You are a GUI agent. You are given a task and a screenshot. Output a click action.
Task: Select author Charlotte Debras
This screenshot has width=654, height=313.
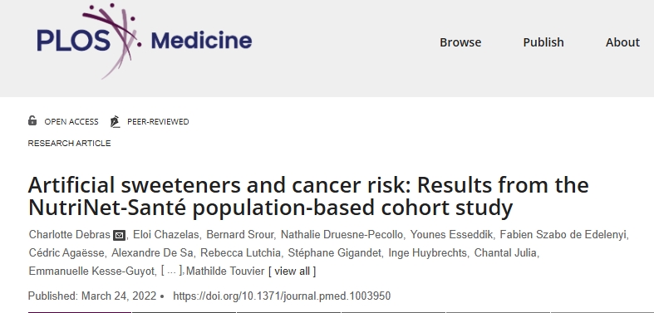(x=69, y=235)
